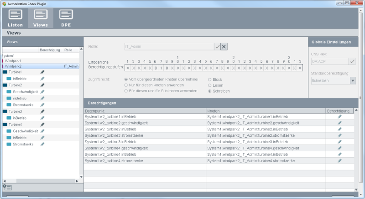The width and height of the screenshot is (365, 199).
Task: Select the Block radio button
Action: [x=210, y=80]
